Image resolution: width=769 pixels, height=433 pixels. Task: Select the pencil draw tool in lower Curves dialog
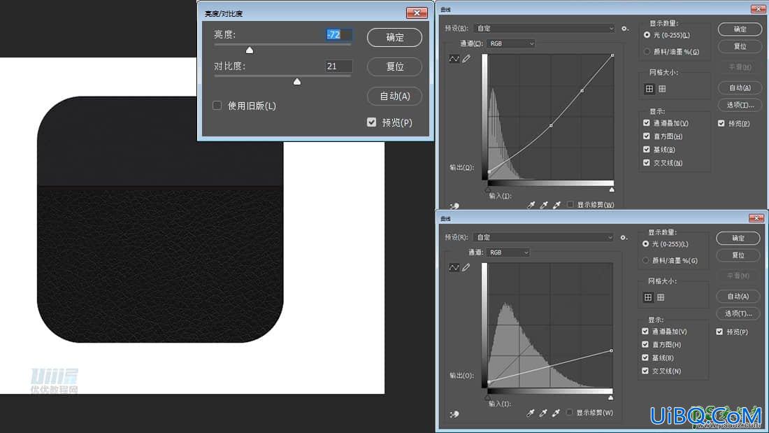466,267
